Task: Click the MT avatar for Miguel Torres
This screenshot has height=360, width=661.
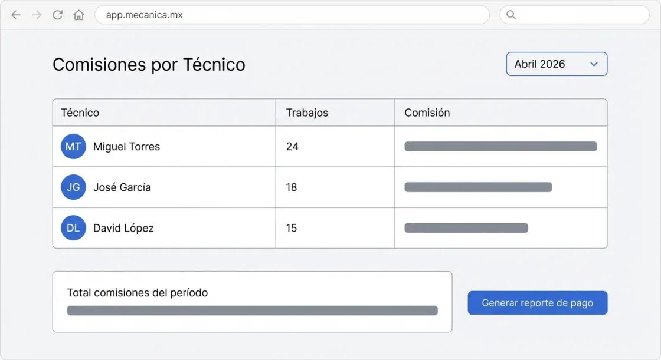Action: 73,146
